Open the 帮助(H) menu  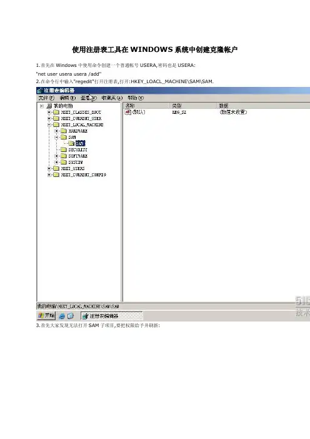(136, 98)
